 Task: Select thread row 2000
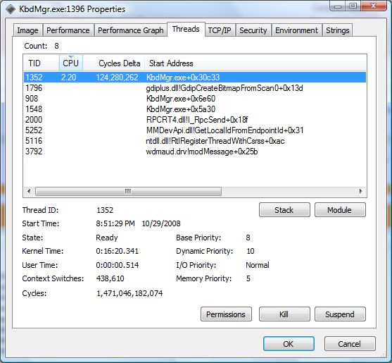coord(195,120)
